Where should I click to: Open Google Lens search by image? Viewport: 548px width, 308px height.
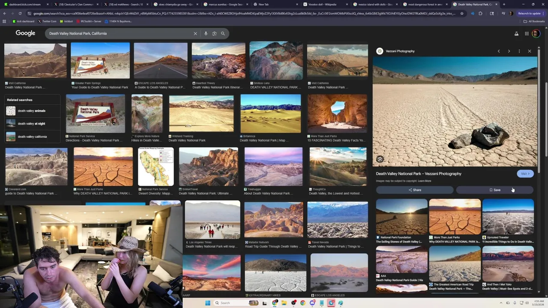pos(214,33)
